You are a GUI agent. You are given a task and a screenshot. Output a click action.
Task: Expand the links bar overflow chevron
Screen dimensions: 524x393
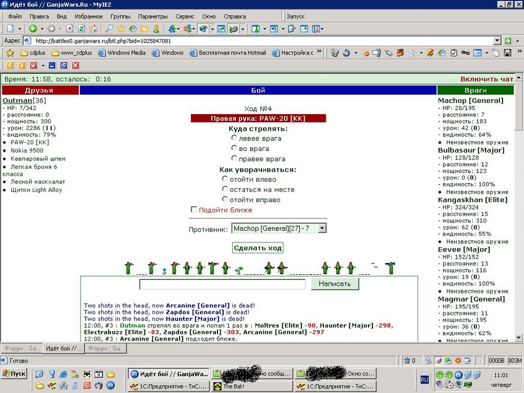tap(319, 51)
